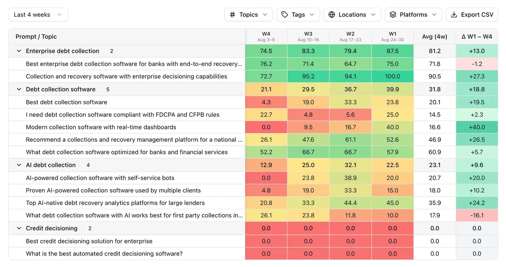Collapse the Credit decisioning group
Viewport: 506px width, 267px height.
pos(19,228)
